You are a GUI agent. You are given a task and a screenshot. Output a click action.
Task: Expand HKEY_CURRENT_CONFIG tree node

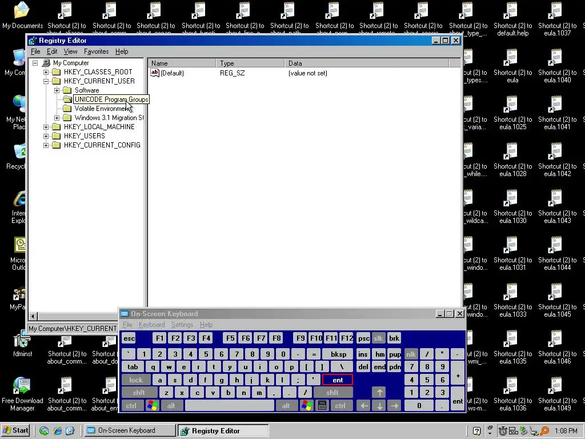[x=46, y=145]
